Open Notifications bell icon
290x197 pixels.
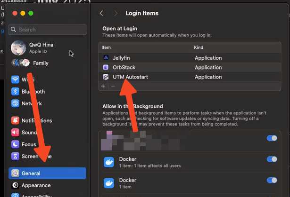[x=15, y=120]
